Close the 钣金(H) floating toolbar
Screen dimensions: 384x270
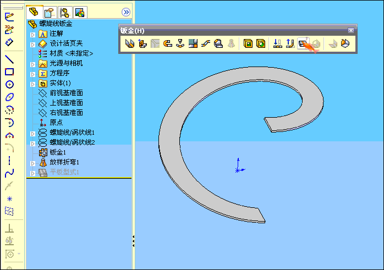(x=350, y=30)
